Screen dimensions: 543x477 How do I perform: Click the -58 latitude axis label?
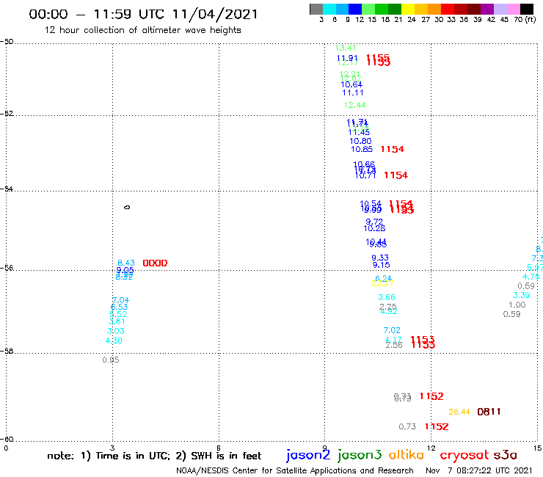click(x=7, y=351)
